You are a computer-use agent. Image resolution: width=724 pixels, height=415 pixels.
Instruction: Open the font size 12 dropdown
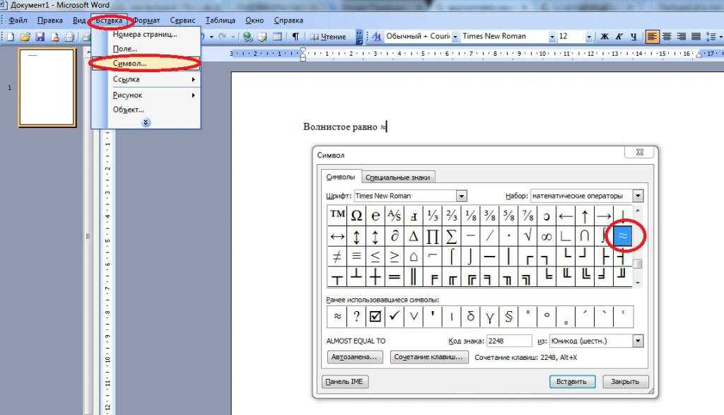(x=589, y=37)
